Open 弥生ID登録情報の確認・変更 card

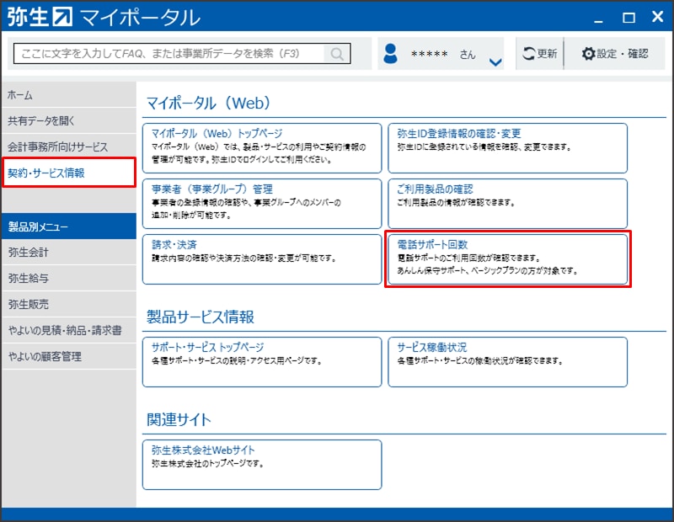coord(507,148)
